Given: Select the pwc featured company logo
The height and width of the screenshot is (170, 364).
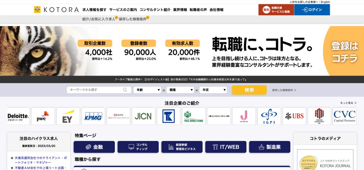Looking at the screenshot, I should [43, 116].
